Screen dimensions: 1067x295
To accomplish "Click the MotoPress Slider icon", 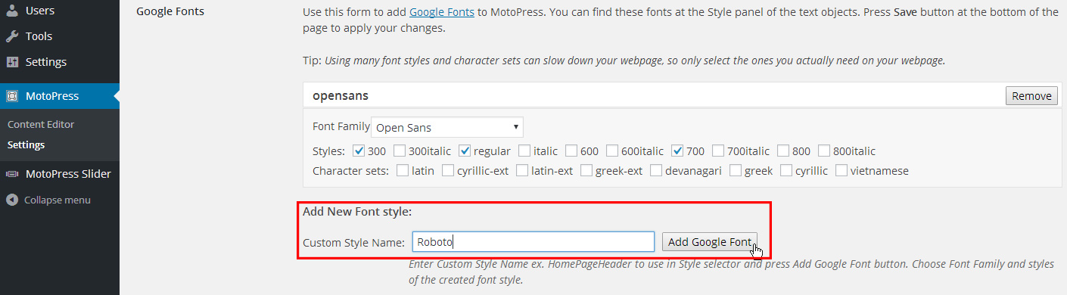I will coord(12,174).
